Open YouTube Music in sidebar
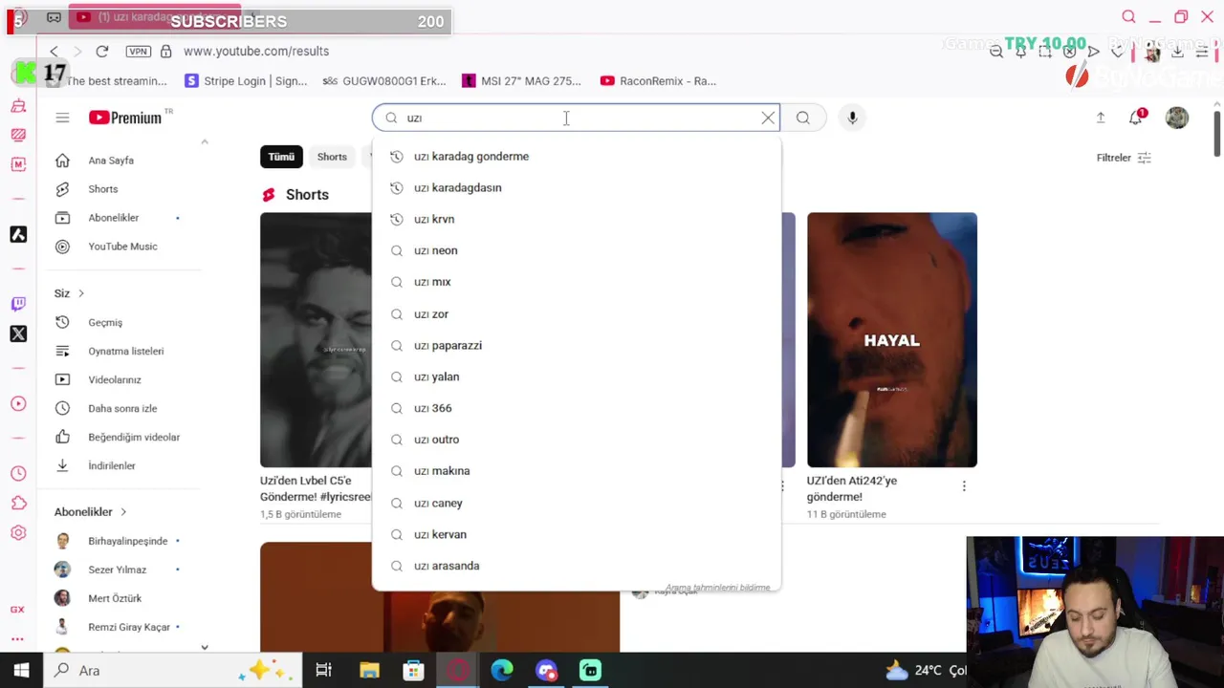The width and height of the screenshot is (1224, 688). click(124, 247)
